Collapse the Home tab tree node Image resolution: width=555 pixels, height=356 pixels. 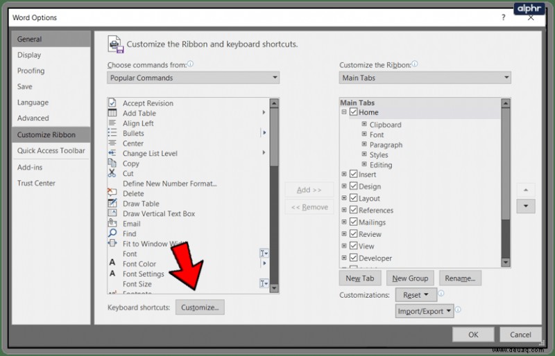[x=343, y=112]
